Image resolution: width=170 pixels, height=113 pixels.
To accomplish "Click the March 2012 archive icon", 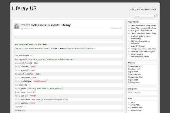I will click(x=129, y=82).
